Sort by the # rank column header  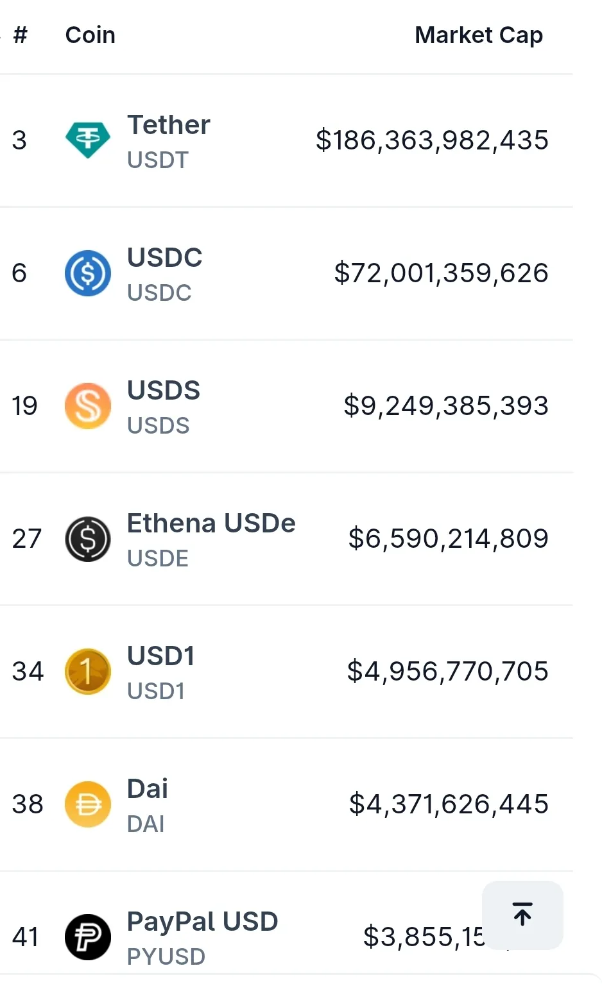21,35
